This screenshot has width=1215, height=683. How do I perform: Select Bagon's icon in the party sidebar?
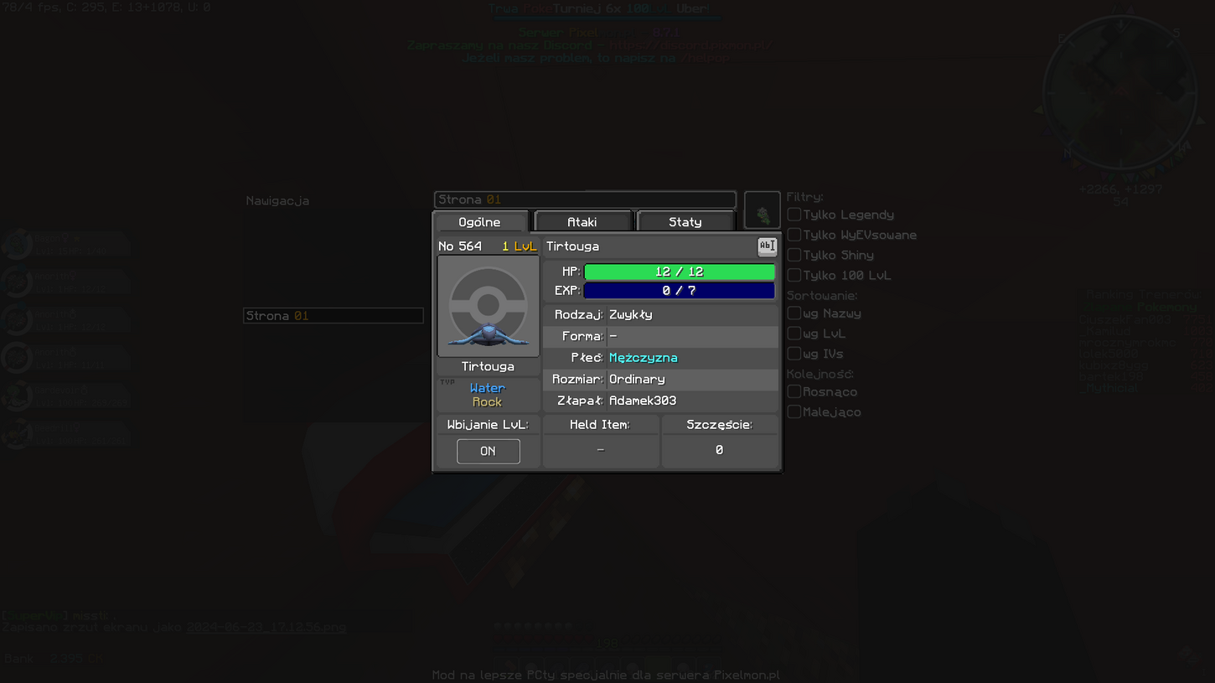tap(17, 245)
